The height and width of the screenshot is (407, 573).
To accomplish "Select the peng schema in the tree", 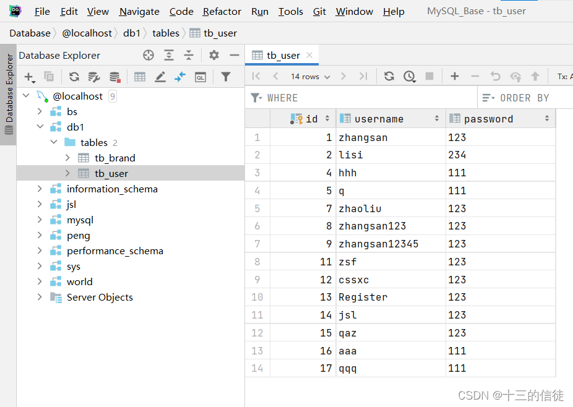I will click(78, 236).
